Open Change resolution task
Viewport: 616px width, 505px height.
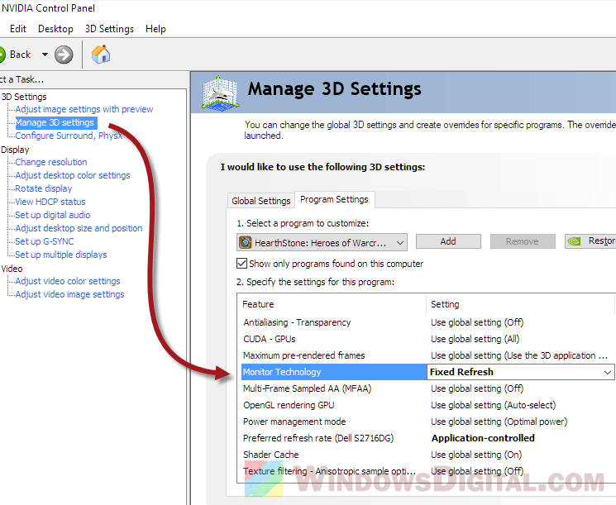[x=51, y=162]
